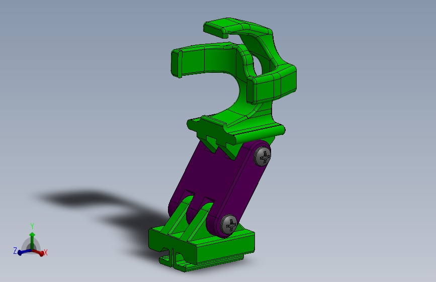Click the blue Z axis of the triad
Image resolution: width=436 pixels, height=282 pixels.
[25, 252]
